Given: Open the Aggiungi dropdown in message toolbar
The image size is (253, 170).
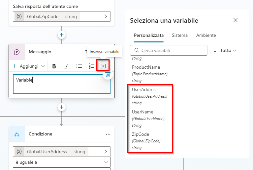Looking at the screenshot, I should click(x=29, y=66).
